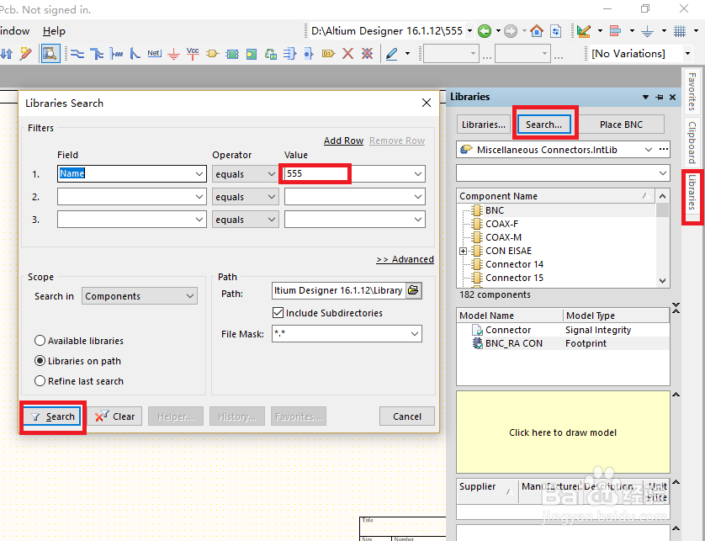Screen dimensions: 705x541
Task: Open the grids icon in toolbar
Action: click(x=680, y=31)
